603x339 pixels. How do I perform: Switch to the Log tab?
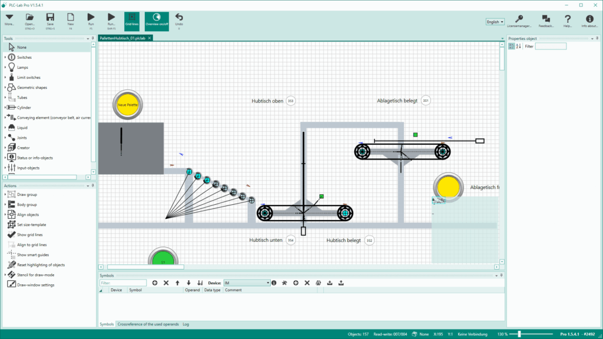coord(185,324)
